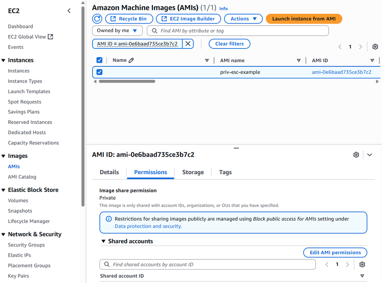Collapse the Shared accounts section
Viewport: 382px width, 283px height.
pos(103,241)
